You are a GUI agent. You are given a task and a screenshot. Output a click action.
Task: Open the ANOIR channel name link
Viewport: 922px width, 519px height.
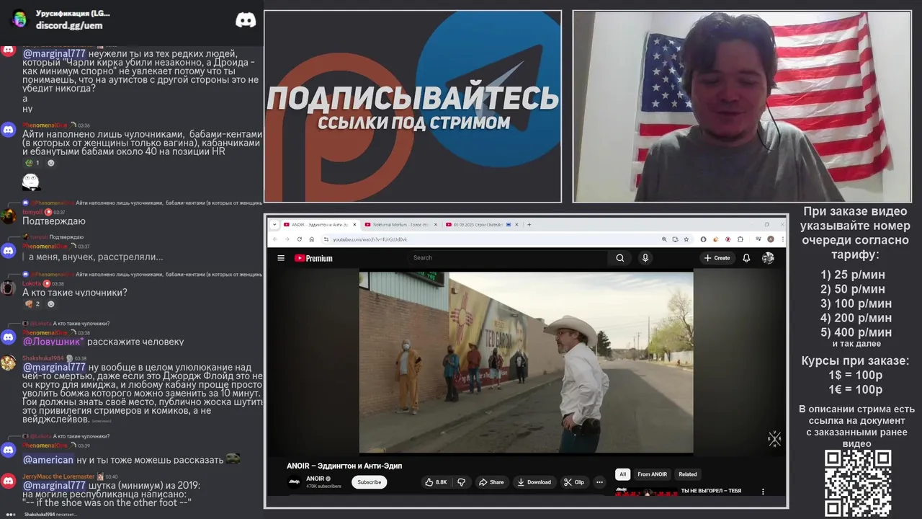point(315,479)
